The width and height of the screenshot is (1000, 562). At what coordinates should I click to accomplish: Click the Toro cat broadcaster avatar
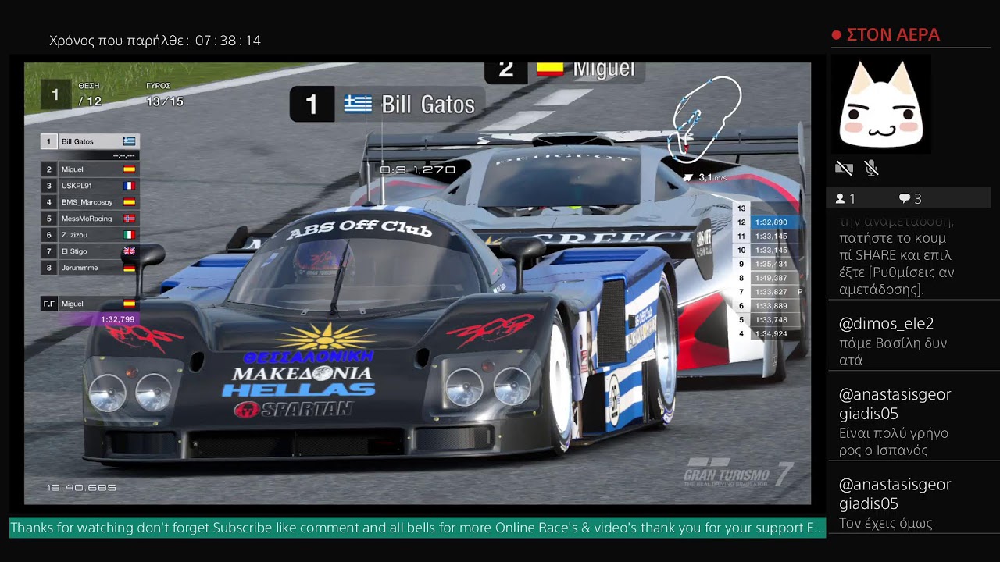(x=881, y=105)
